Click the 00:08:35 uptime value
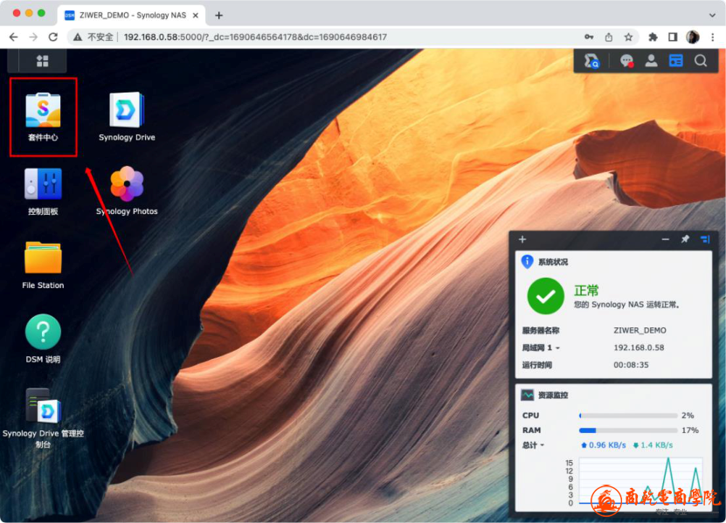This screenshot has width=726, height=523. [x=631, y=365]
